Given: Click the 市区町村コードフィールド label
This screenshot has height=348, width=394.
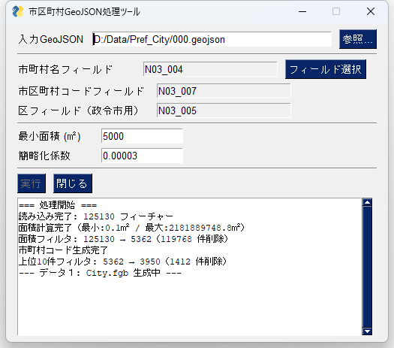Looking at the screenshot, I should (x=81, y=91).
